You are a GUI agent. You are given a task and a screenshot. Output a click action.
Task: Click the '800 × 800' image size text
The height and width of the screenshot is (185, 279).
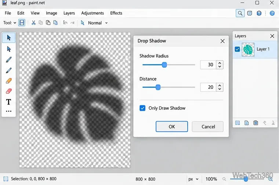click(145, 179)
